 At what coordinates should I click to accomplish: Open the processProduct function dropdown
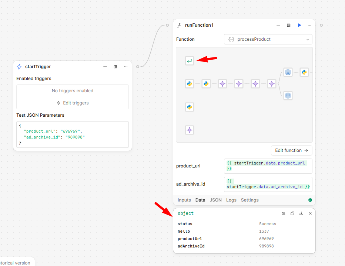tap(268, 39)
